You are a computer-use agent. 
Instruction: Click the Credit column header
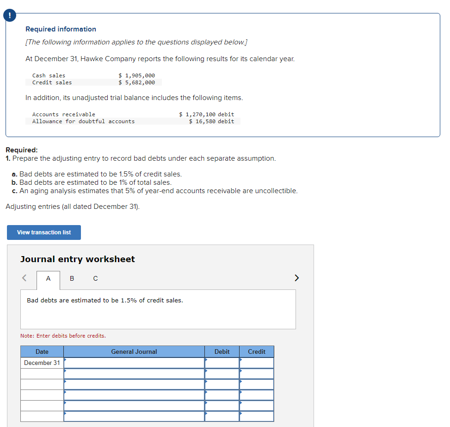tap(257, 352)
